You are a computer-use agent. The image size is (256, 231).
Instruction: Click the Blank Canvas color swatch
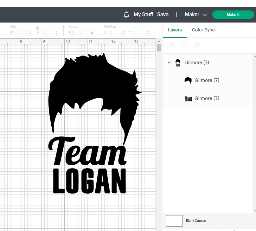click(x=174, y=221)
